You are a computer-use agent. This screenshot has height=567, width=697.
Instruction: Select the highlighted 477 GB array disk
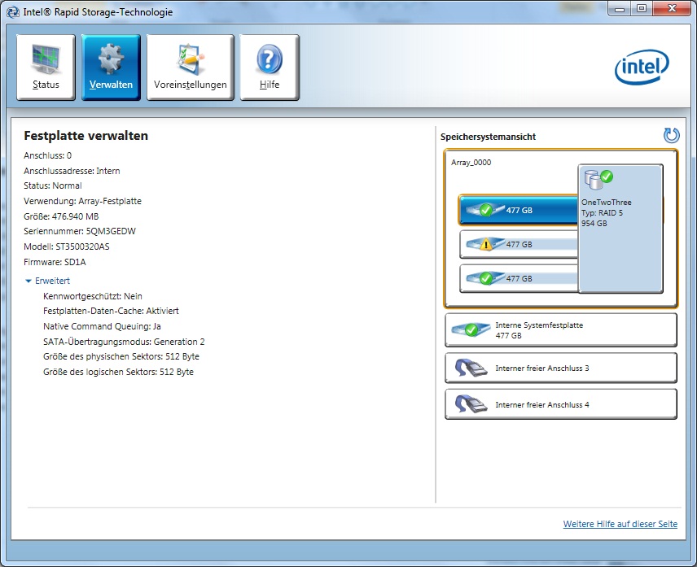(519, 210)
